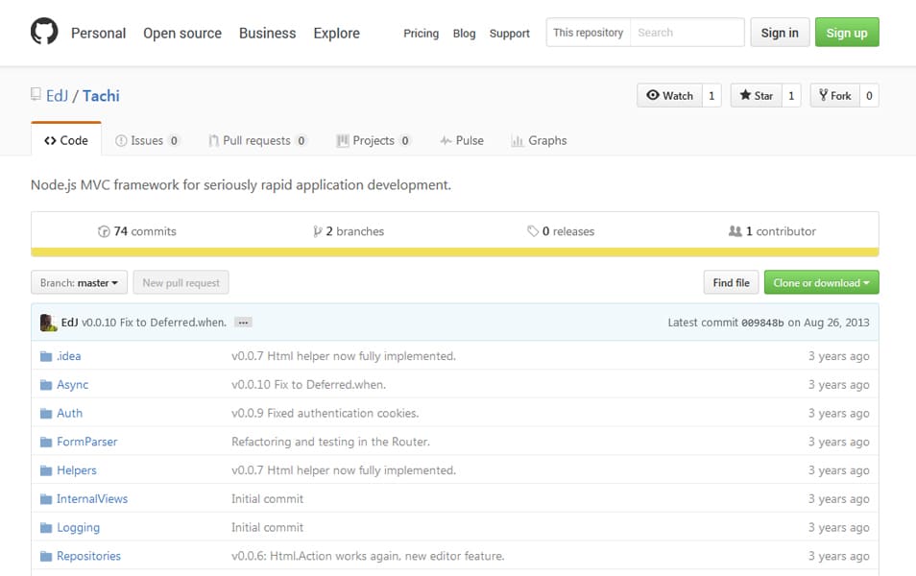
Task: Open the Clone or download dropdown
Action: click(x=821, y=283)
